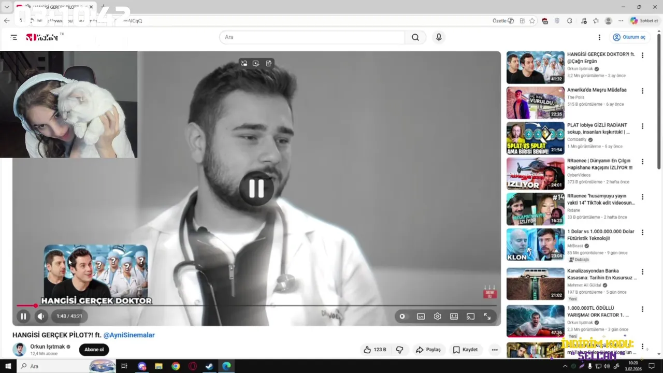This screenshot has height=373, width=663.
Task: Open more actions ellipsis next to Kaydet
Action: point(495,350)
